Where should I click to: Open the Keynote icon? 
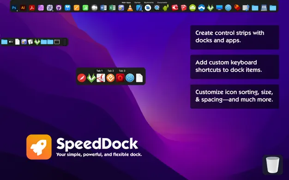tap(68, 8)
